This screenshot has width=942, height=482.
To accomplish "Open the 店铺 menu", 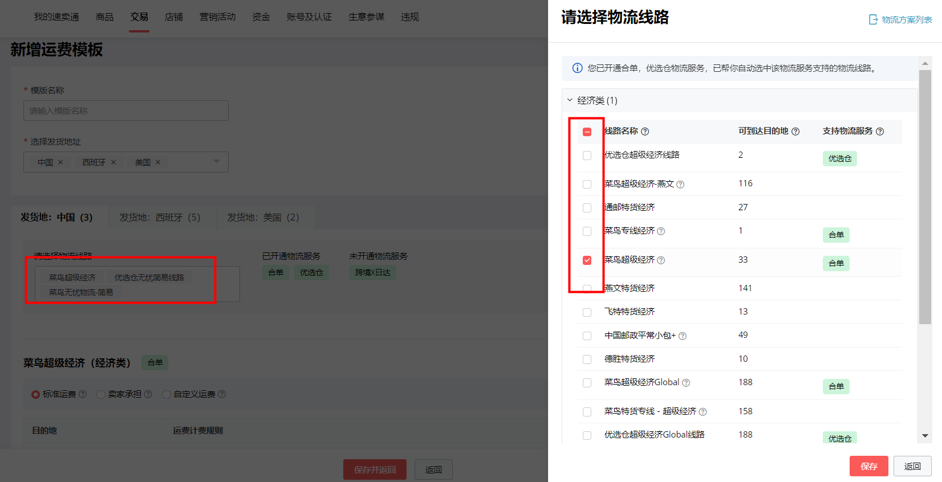I will [x=174, y=17].
